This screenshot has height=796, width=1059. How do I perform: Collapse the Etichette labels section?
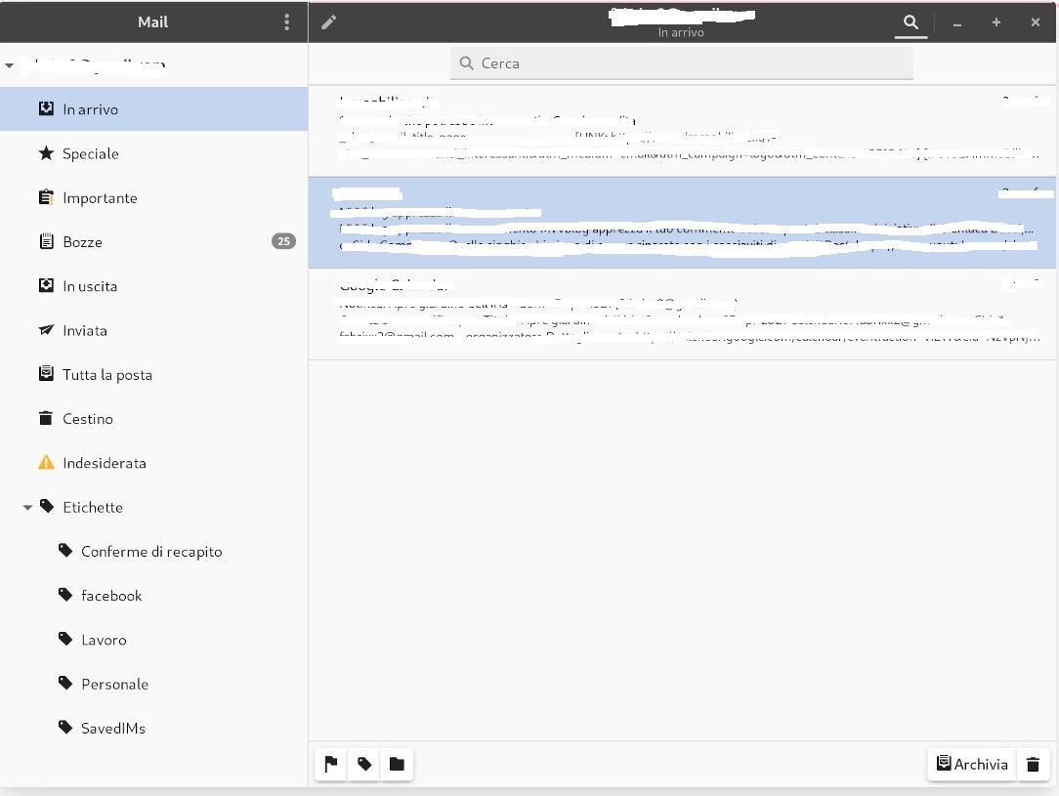27,508
